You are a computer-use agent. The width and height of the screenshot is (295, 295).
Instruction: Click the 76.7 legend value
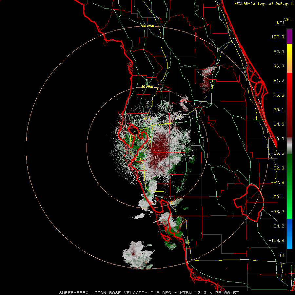tap(279, 66)
